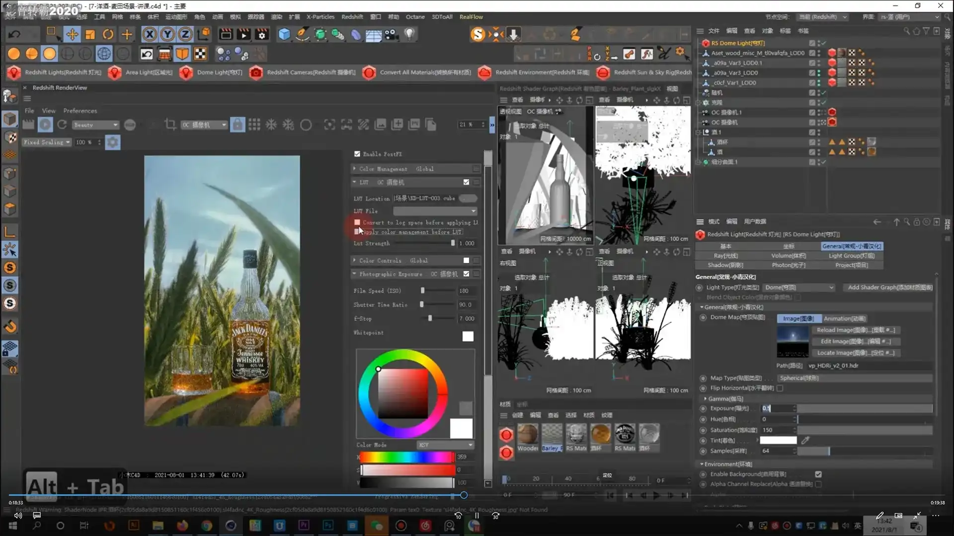
Task: Expand Gamma section
Action: pos(706,399)
